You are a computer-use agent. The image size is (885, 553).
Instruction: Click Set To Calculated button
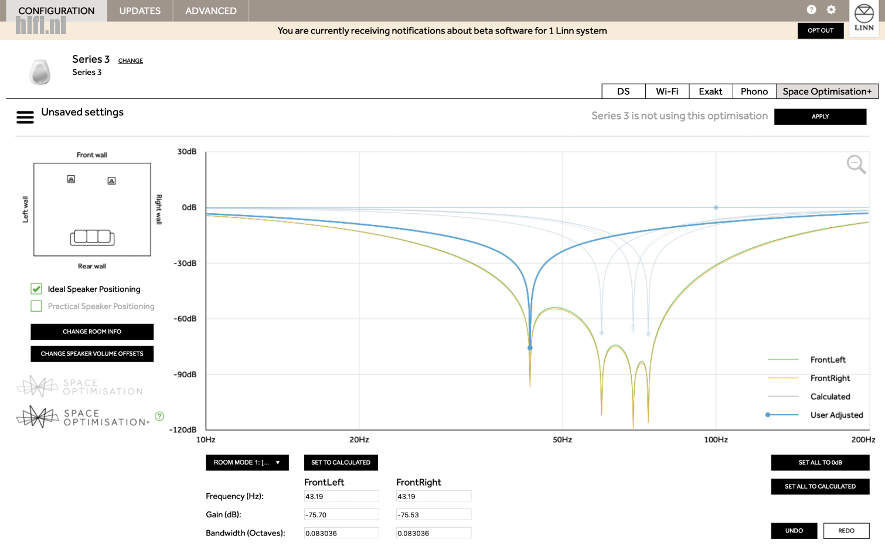click(x=341, y=463)
